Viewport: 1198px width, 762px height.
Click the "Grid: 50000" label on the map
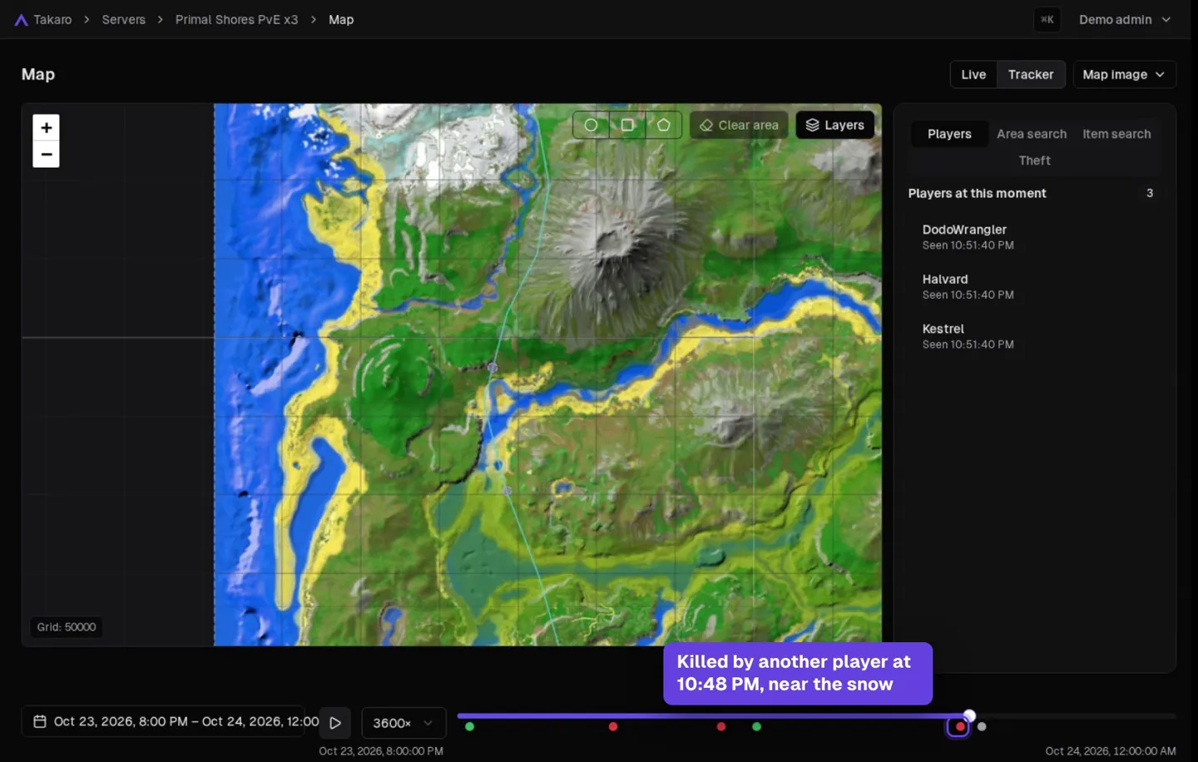click(67, 627)
